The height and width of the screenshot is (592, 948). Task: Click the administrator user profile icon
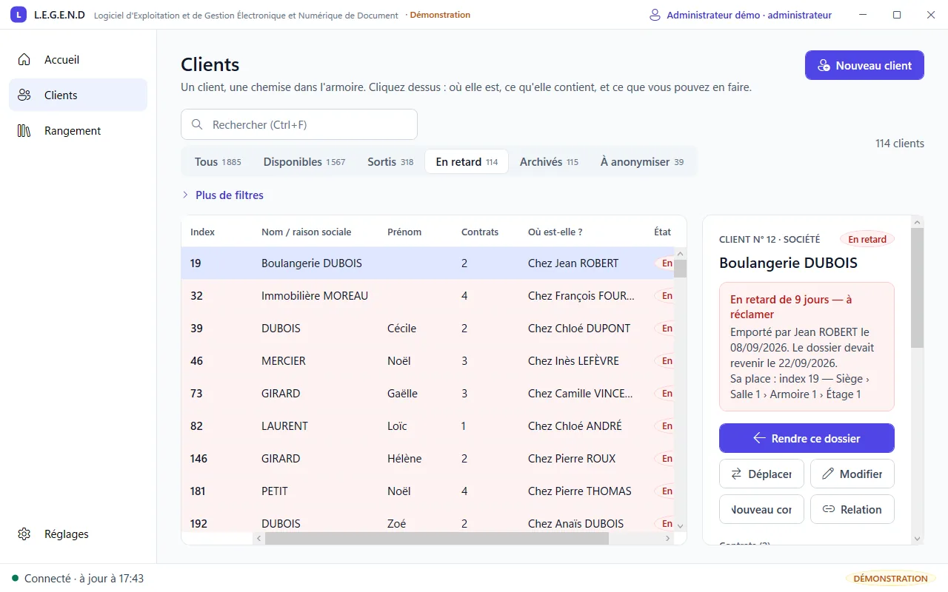click(655, 15)
